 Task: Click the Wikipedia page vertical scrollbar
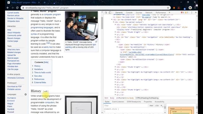[102, 23]
